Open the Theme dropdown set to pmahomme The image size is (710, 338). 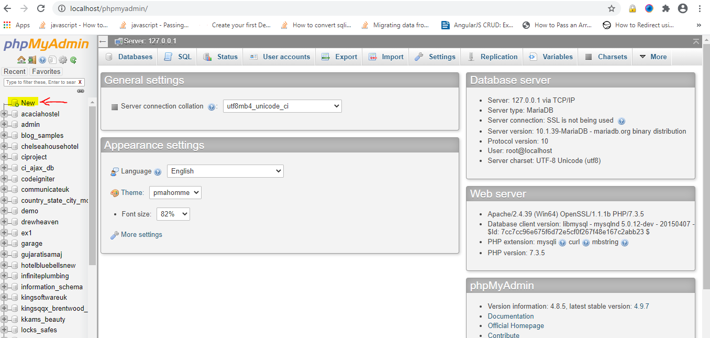(175, 192)
